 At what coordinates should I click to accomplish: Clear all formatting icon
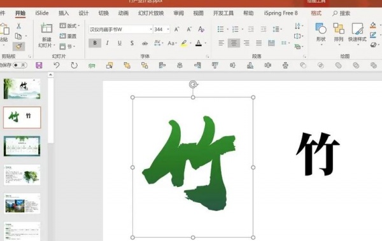201,29
